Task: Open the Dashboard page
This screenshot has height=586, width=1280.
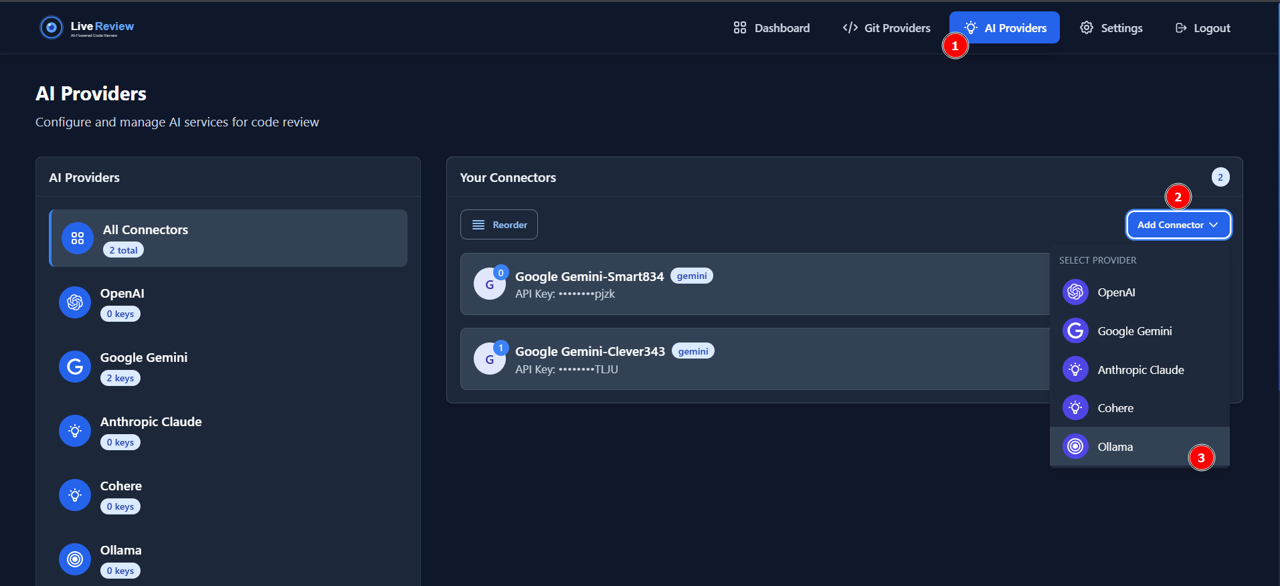Action: 771,28
